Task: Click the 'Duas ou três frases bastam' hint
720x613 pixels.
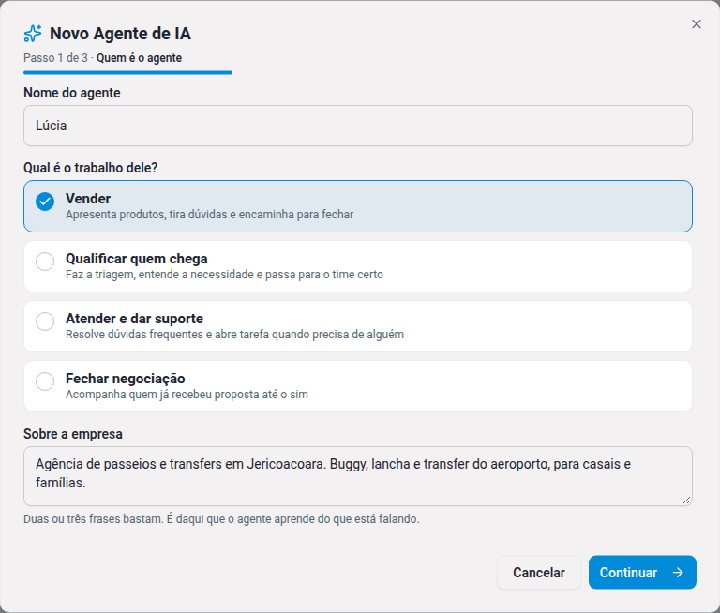Action: (x=221, y=519)
